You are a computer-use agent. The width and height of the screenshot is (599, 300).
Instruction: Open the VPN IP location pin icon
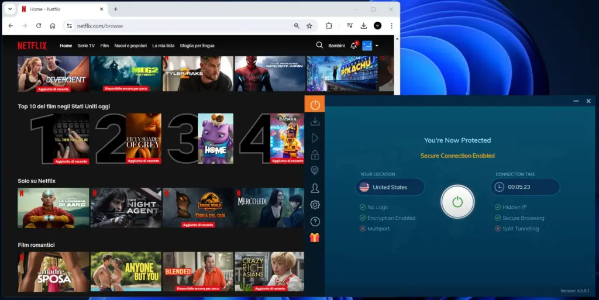tap(315, 171)
